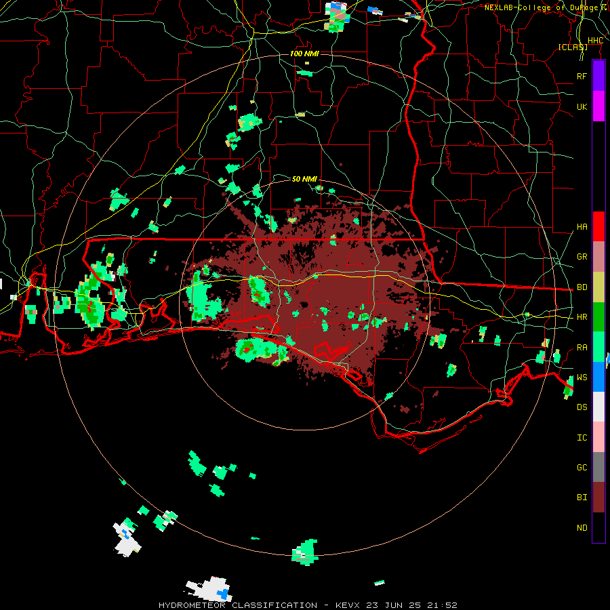Click the WS legend label

[582, 378]
